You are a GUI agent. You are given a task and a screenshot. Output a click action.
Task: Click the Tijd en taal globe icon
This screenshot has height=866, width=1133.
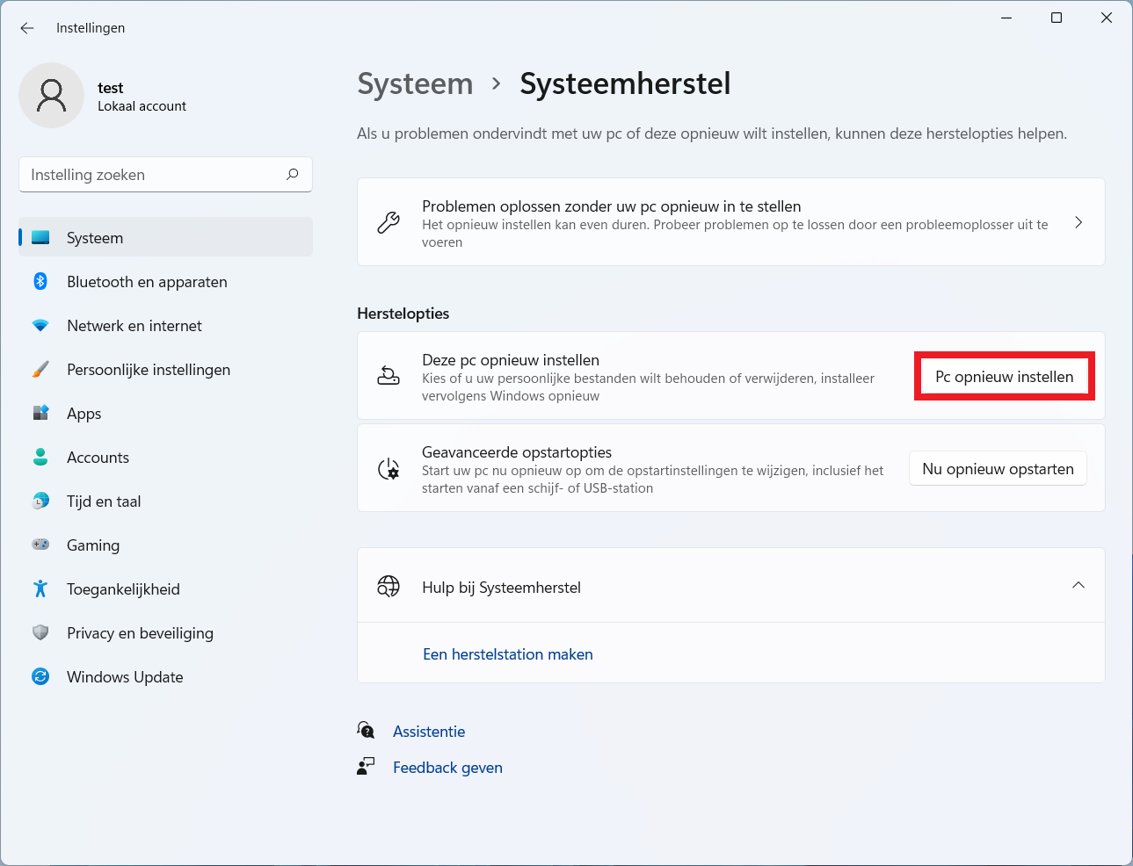pos(40,501)
